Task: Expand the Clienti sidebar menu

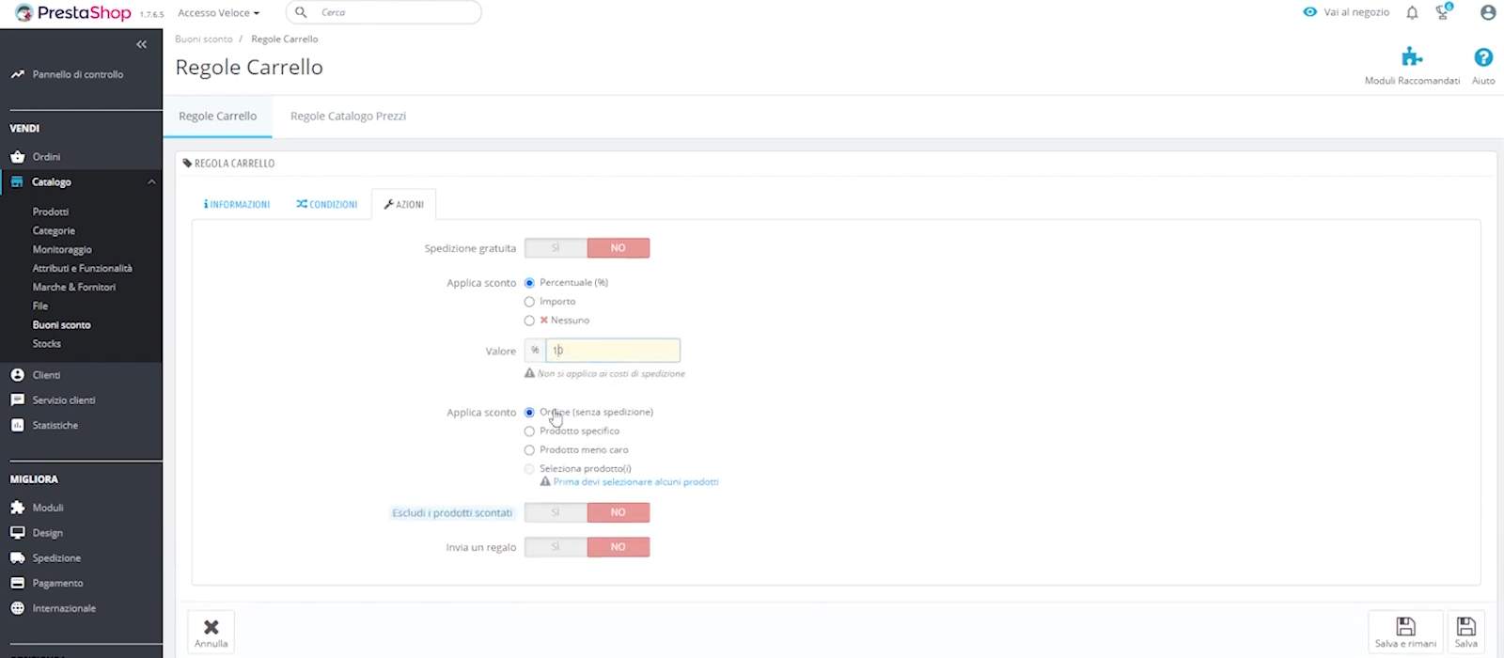Action: (x=47, y=375)
